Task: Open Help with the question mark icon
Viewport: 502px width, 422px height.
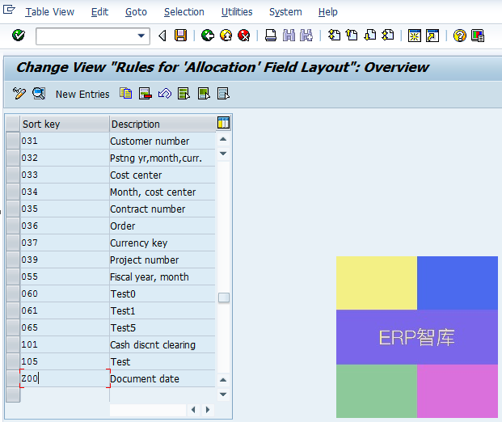Action: 460,36
